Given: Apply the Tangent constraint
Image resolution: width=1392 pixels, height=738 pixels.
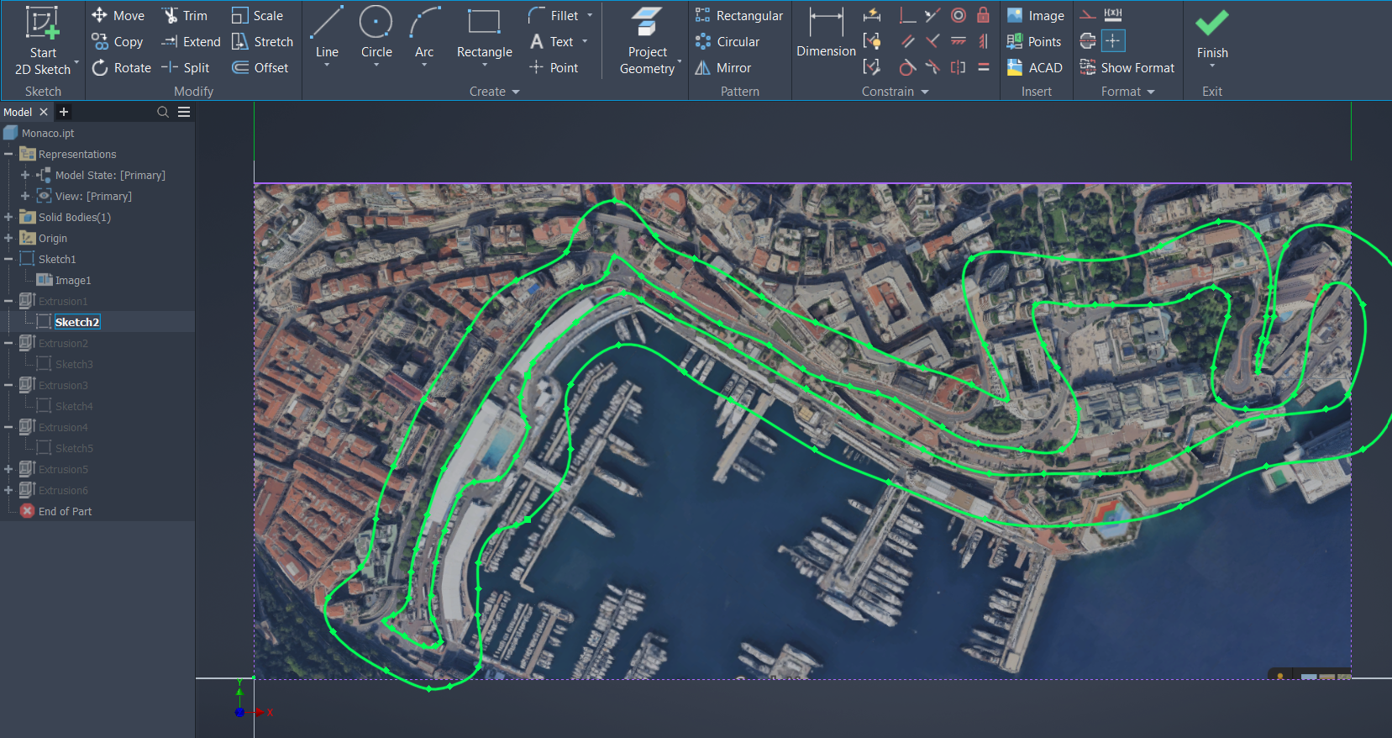Looking at the screenshot, I should [907, 67].
